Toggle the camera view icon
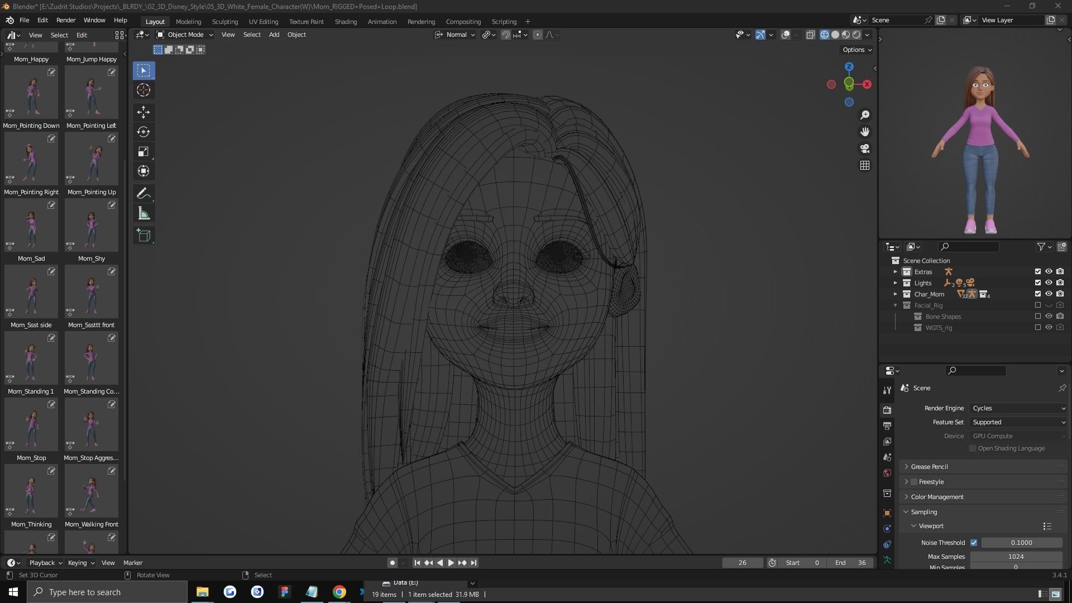 [x=865, y=149]
